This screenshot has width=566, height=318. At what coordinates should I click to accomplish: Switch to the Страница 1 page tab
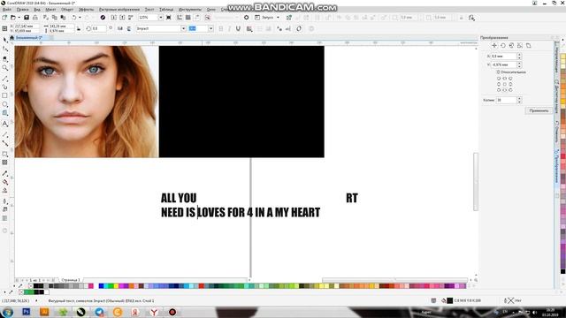click(x=70, y=280)
